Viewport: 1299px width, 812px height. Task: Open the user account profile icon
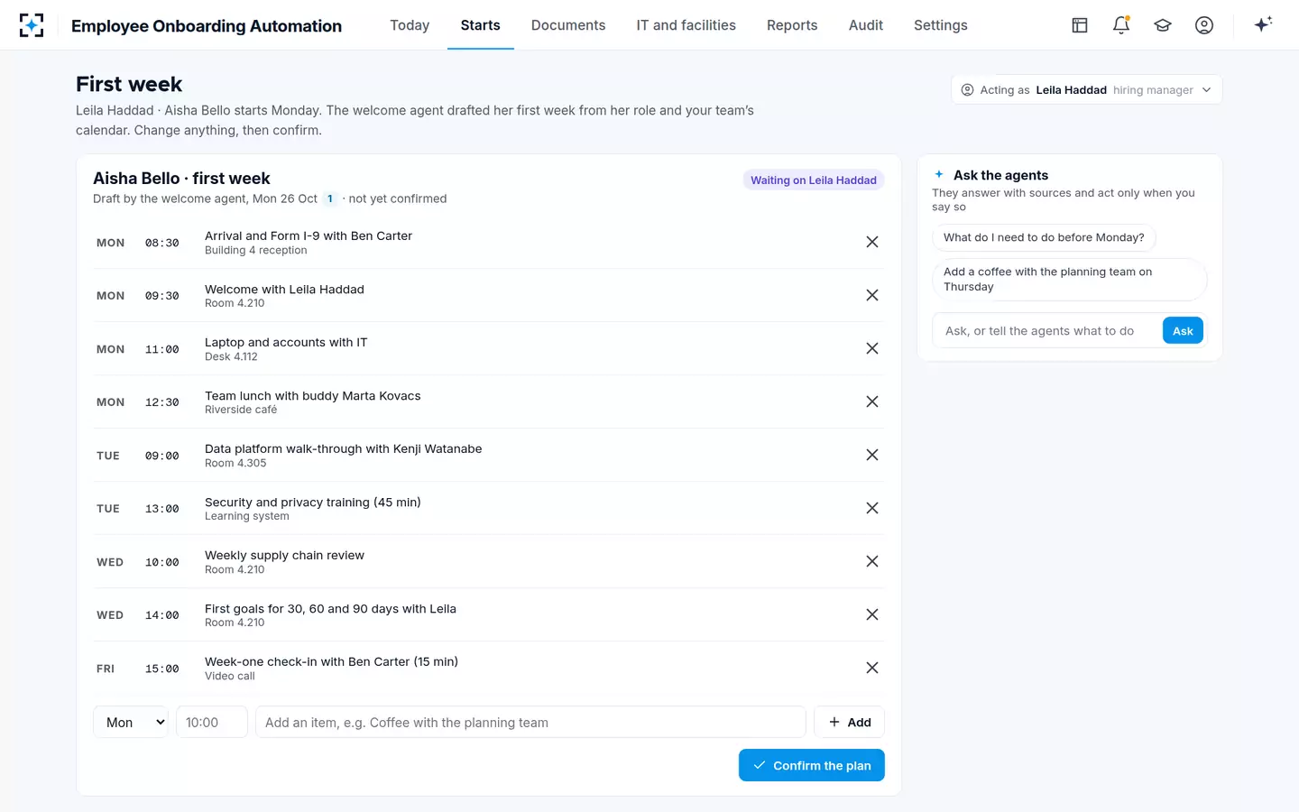(1204, 25)
